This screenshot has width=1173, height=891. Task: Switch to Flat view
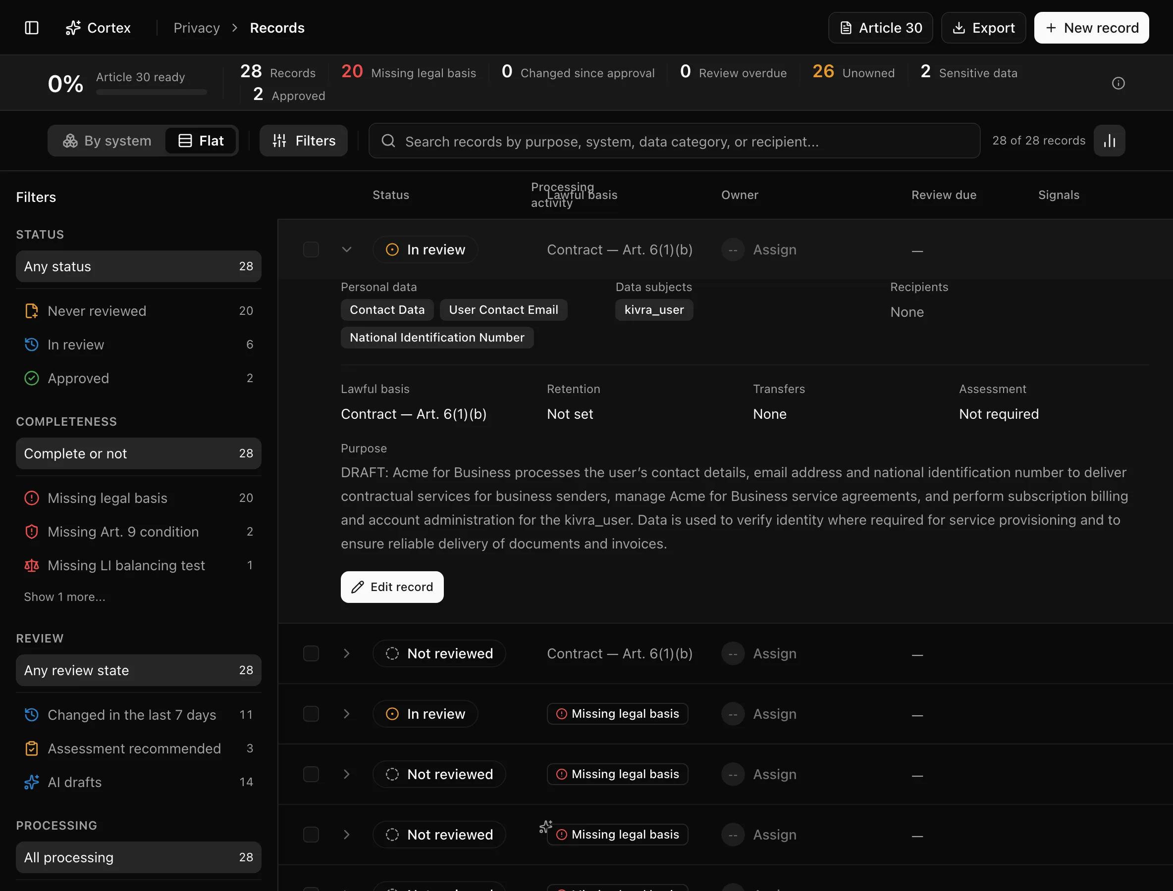[x=201, y=141]
